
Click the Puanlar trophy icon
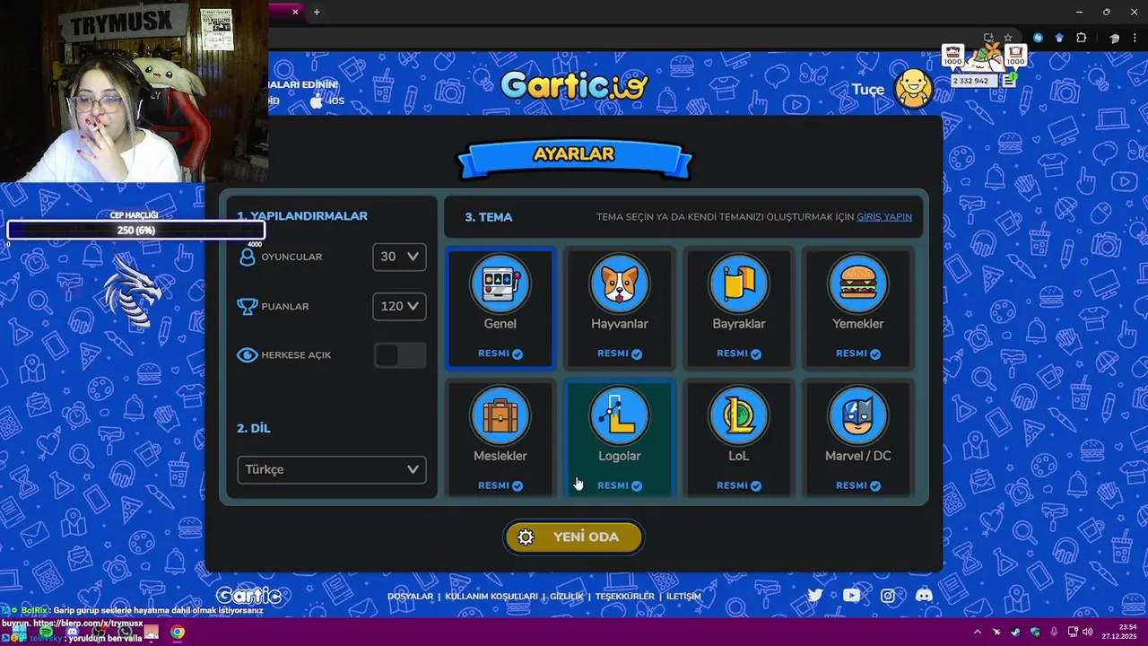(248, 306)
